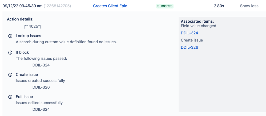Click the 09/12/22 09:45:30 am timestamp

tap(22, 6)
